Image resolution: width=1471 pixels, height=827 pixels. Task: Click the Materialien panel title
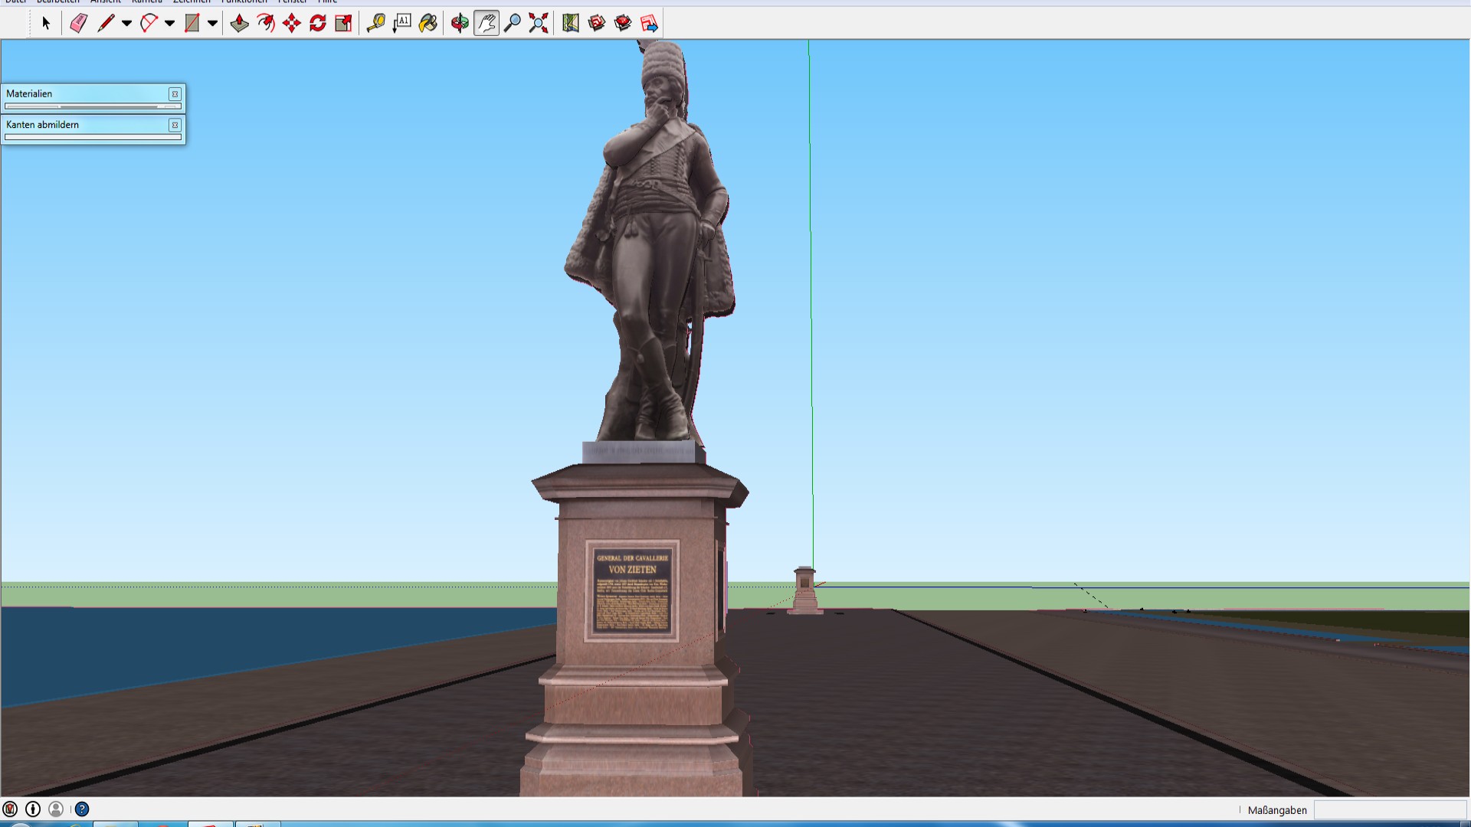(29, 94)
